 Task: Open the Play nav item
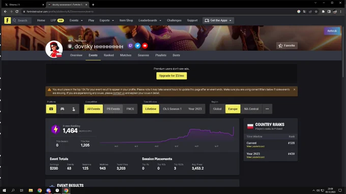tap(91, 20)
